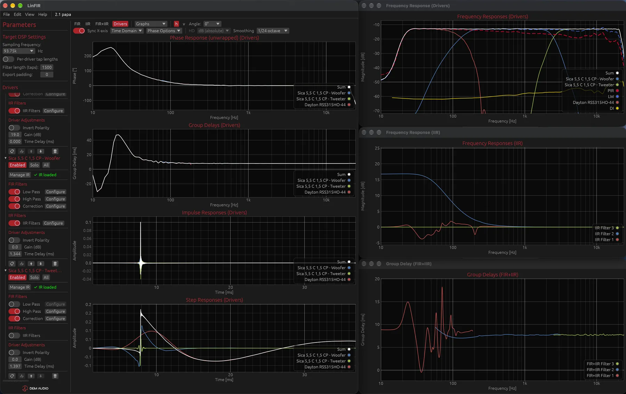The image size is (626, 394).
Task: Enable Tweeter Low Pass FIR filter
Action: pyautogui.click(x=14, y=304)
